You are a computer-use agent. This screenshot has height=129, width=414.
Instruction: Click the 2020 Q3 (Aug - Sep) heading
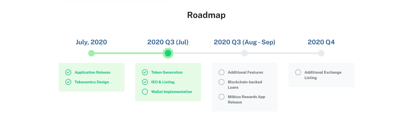tap(245, 42)
